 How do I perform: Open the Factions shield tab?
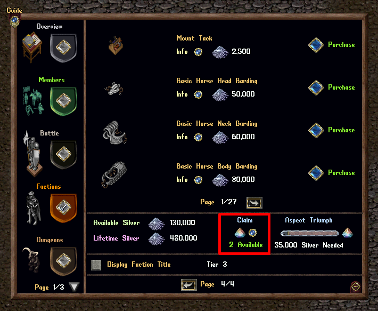[63, 208]
